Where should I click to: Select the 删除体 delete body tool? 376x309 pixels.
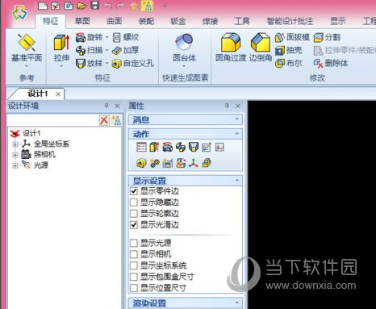point(331,63)
